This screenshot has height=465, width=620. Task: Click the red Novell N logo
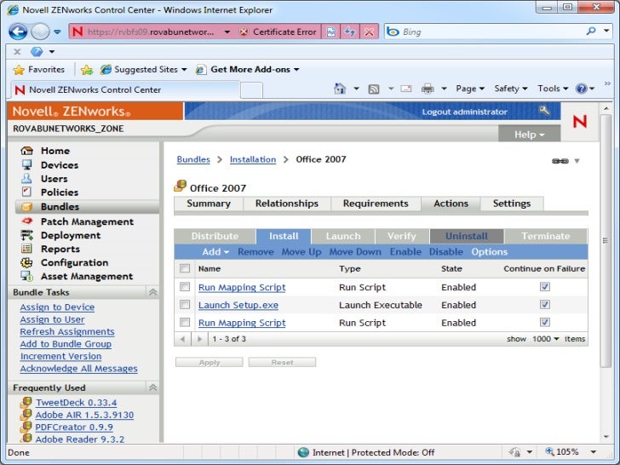click(x=580, y=122)
